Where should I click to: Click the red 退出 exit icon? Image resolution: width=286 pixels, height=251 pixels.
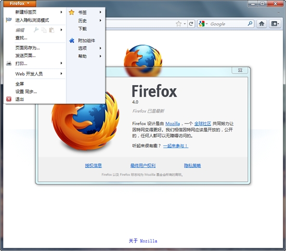(x=8, y=99)
